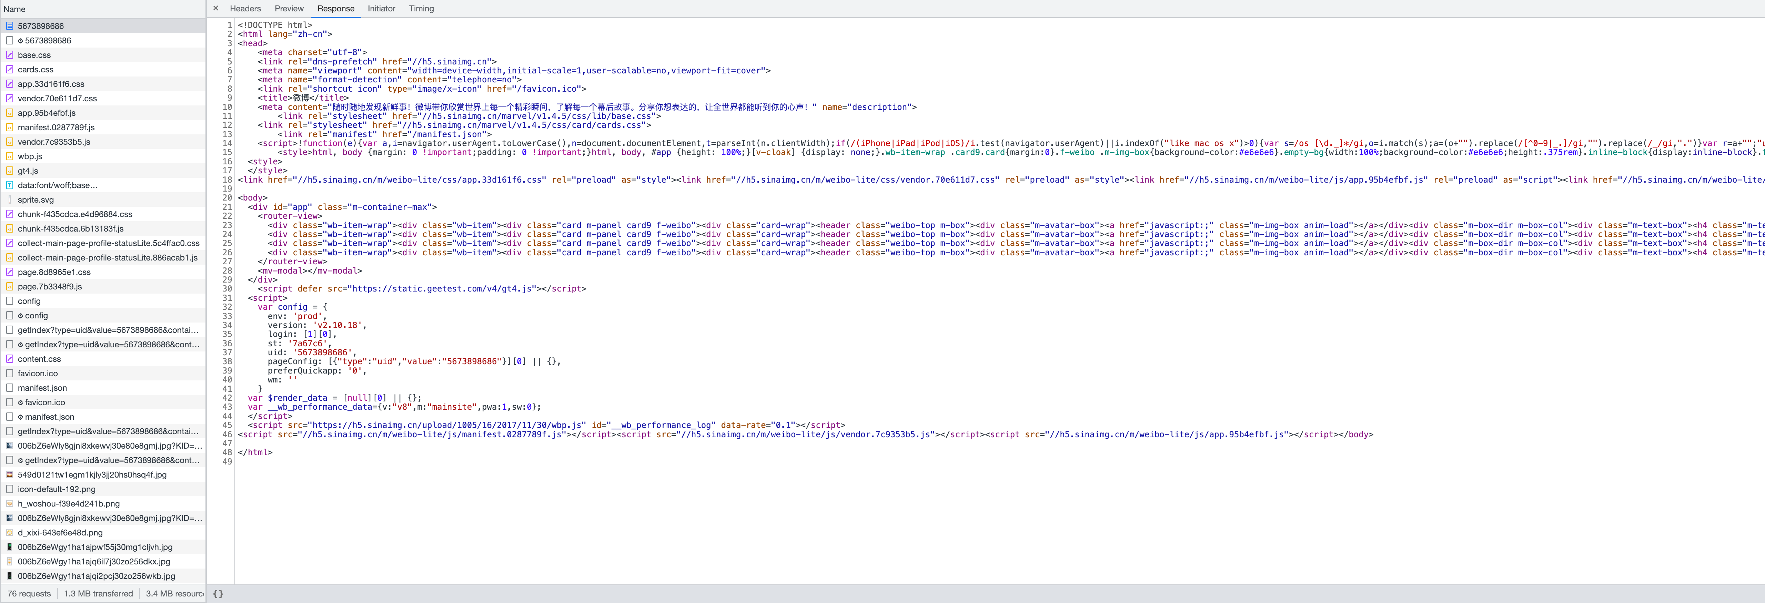1765x603 pixels.
Task: Click the '<div id="app" class="m-container-max">' line
Action: 343,207
